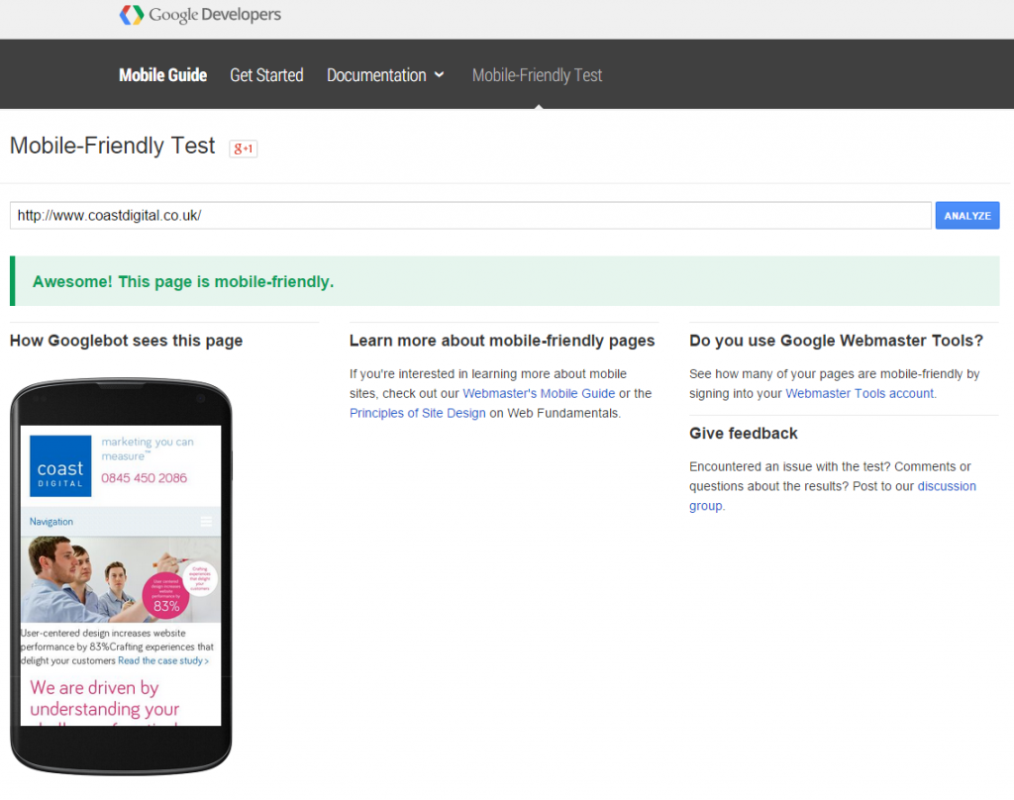Open Read the case study link in preview
Viewport: 1014px width, 800px height.
click(163, 660)
